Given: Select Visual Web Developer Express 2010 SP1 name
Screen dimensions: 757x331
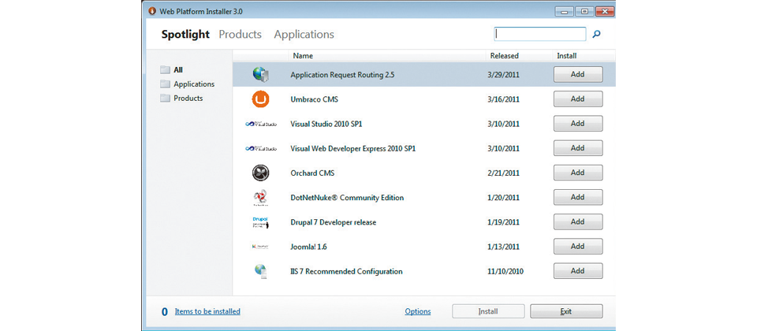Looking at the screenshot, I should point(353,149).
